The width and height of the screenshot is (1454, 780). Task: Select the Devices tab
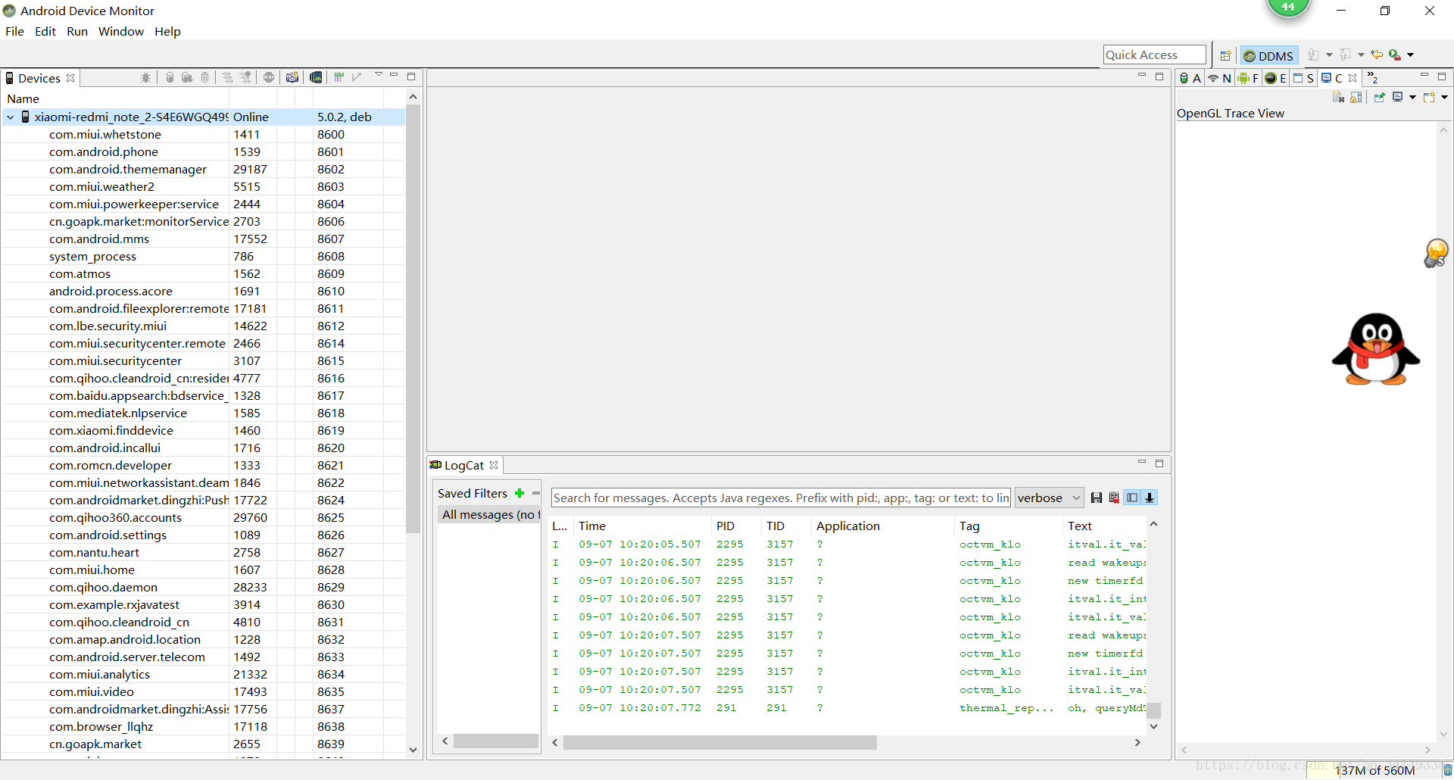tap(39, 78)
